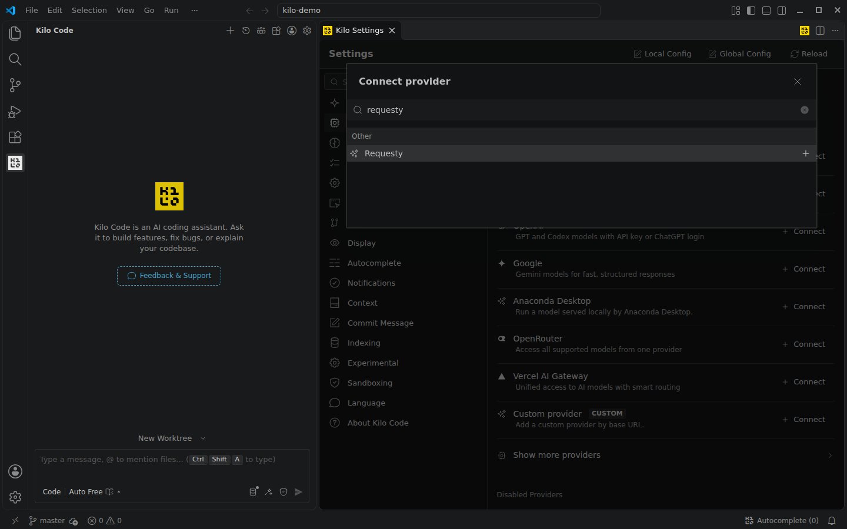Click the Feedback & Support button

169,276
